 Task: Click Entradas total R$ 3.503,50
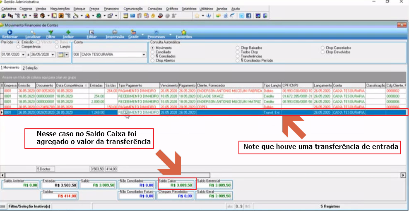(60, 185)
